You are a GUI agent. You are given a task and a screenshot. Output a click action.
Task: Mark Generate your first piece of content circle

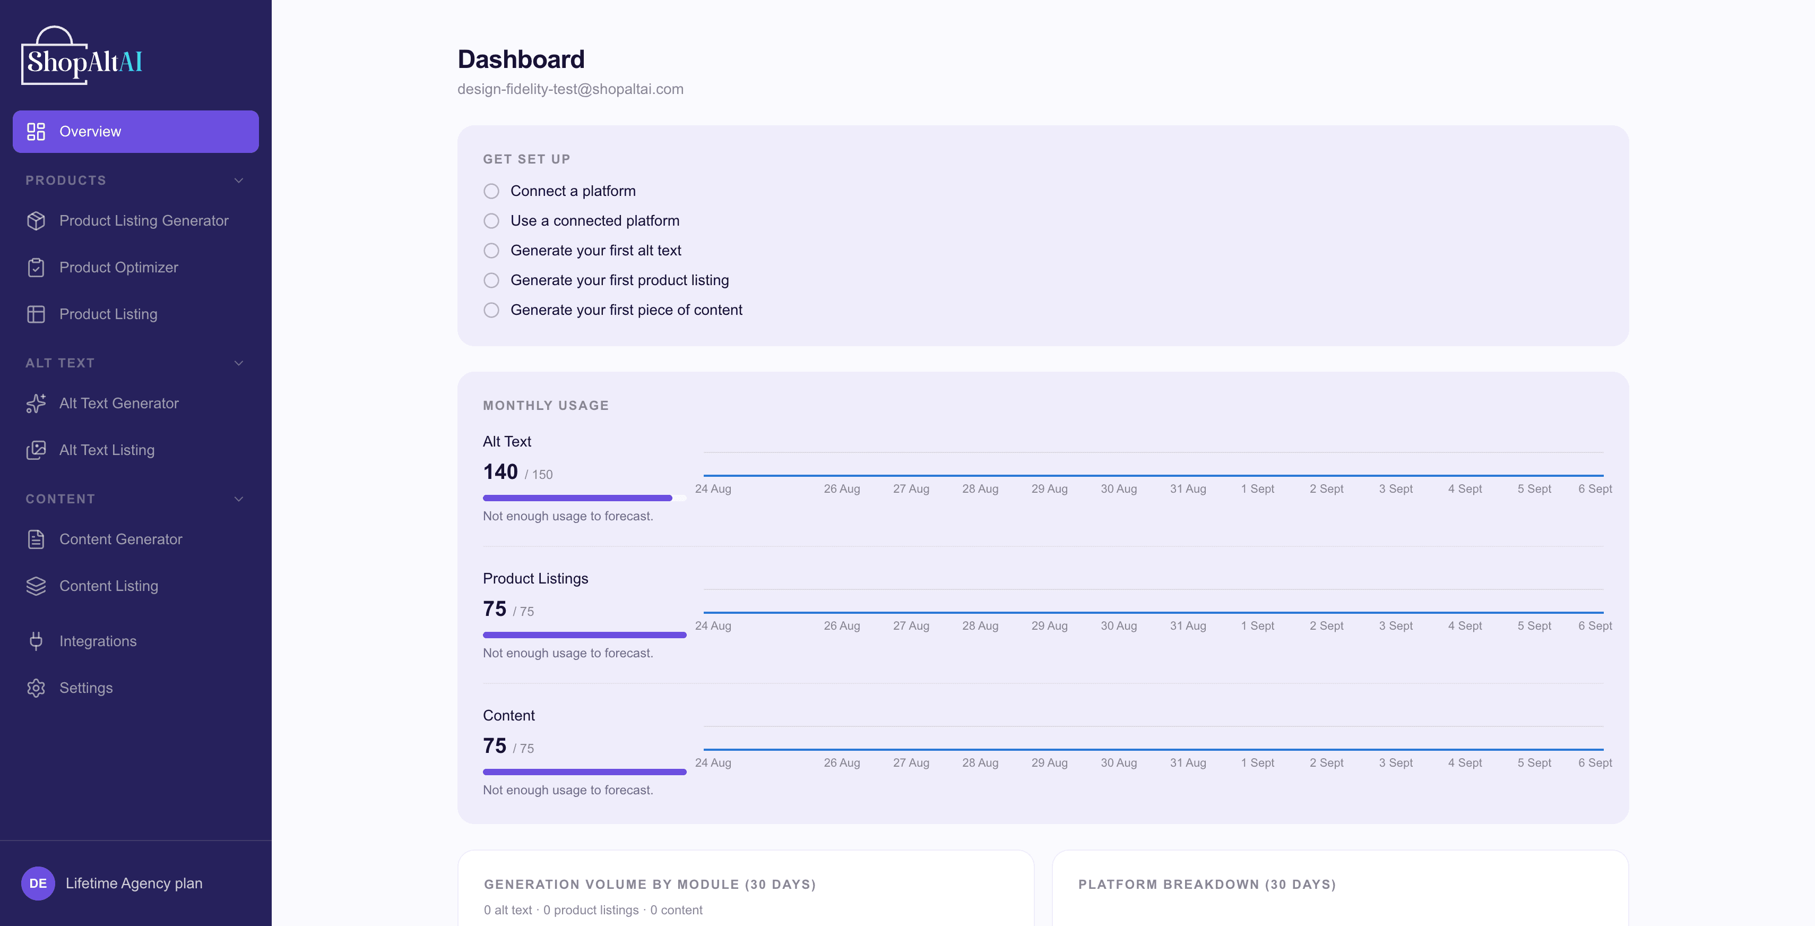point(491,310)
